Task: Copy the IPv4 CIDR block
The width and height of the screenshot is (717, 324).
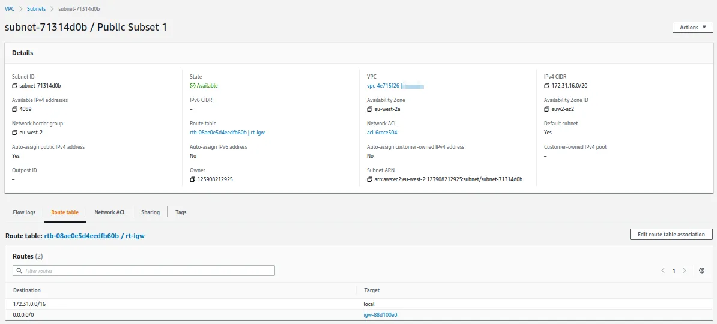Action: pos(547,86)
